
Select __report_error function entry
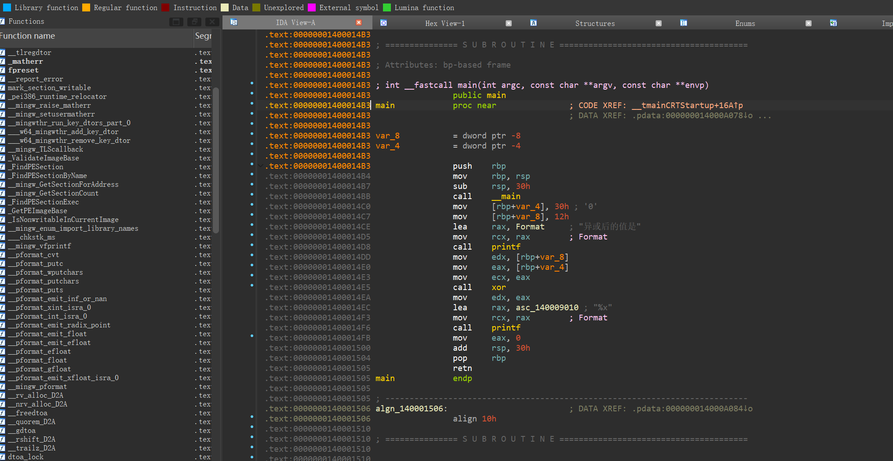pyautogui.click(x=36, y=79)
